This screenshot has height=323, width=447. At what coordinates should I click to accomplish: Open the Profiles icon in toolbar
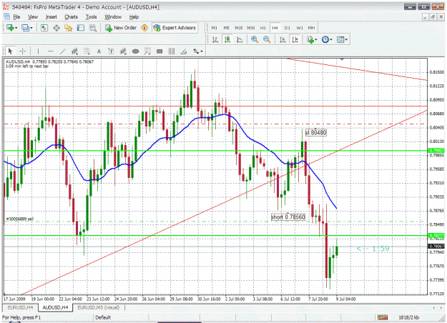point(25,28)
